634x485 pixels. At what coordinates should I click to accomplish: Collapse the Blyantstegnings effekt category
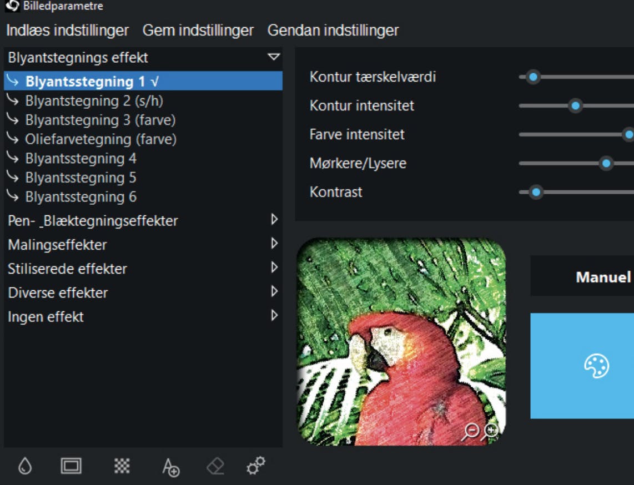[x=274, y=57]
